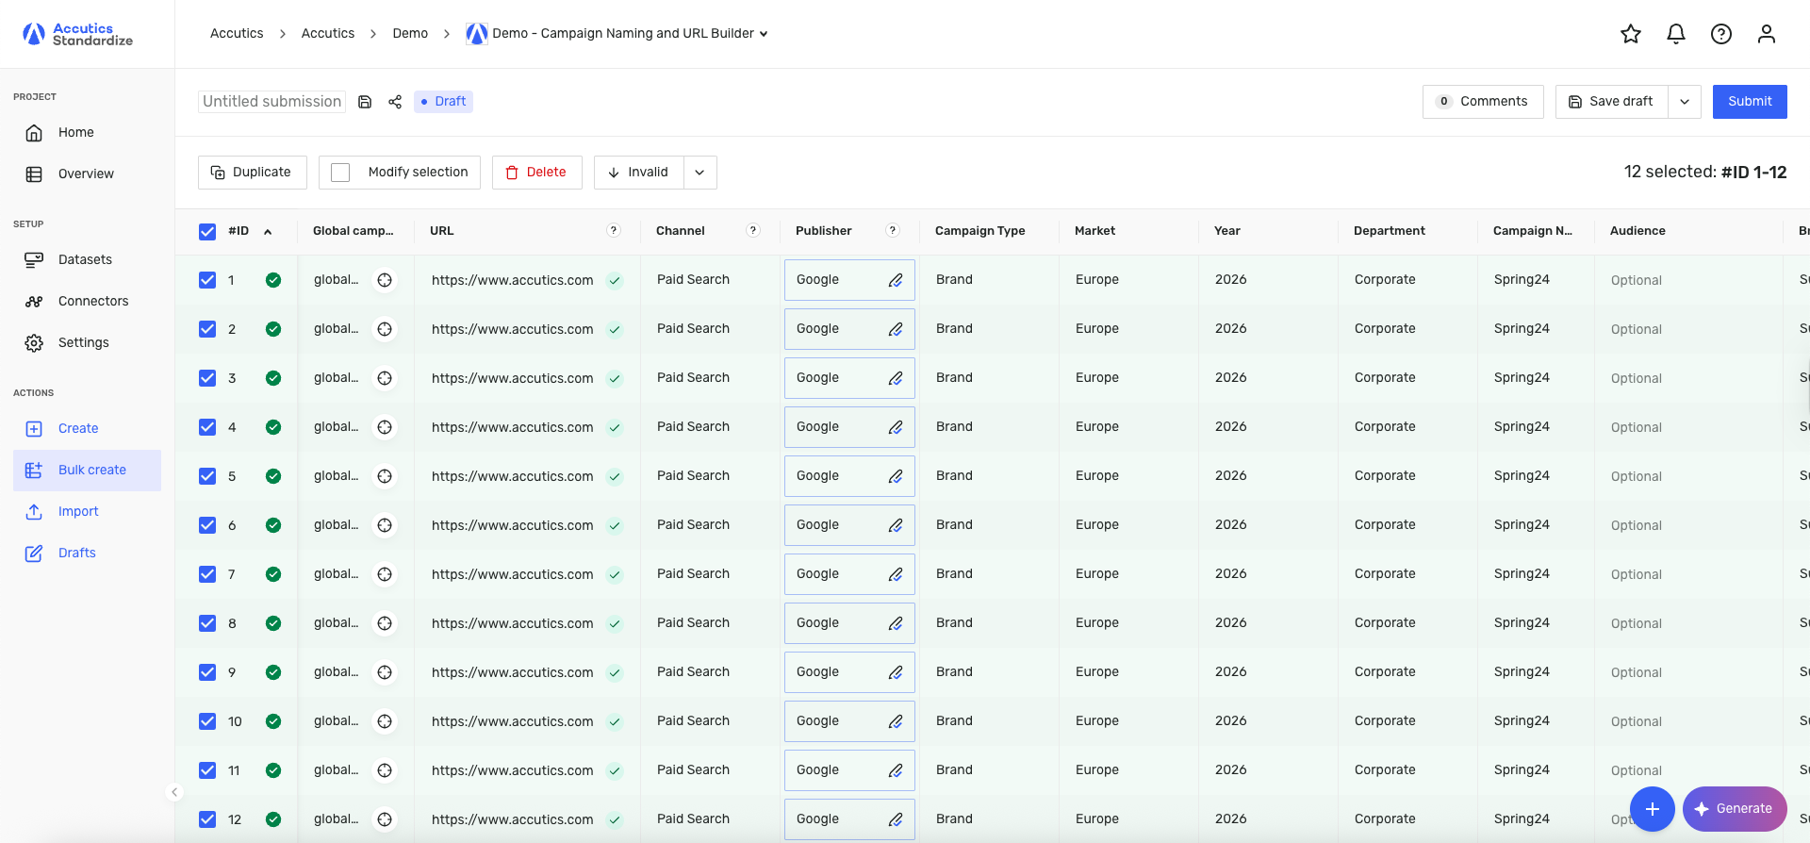The image size is (1810, 843).
Task: Expand the project dropdown in breadcrumb
Action: coord(764,34)
